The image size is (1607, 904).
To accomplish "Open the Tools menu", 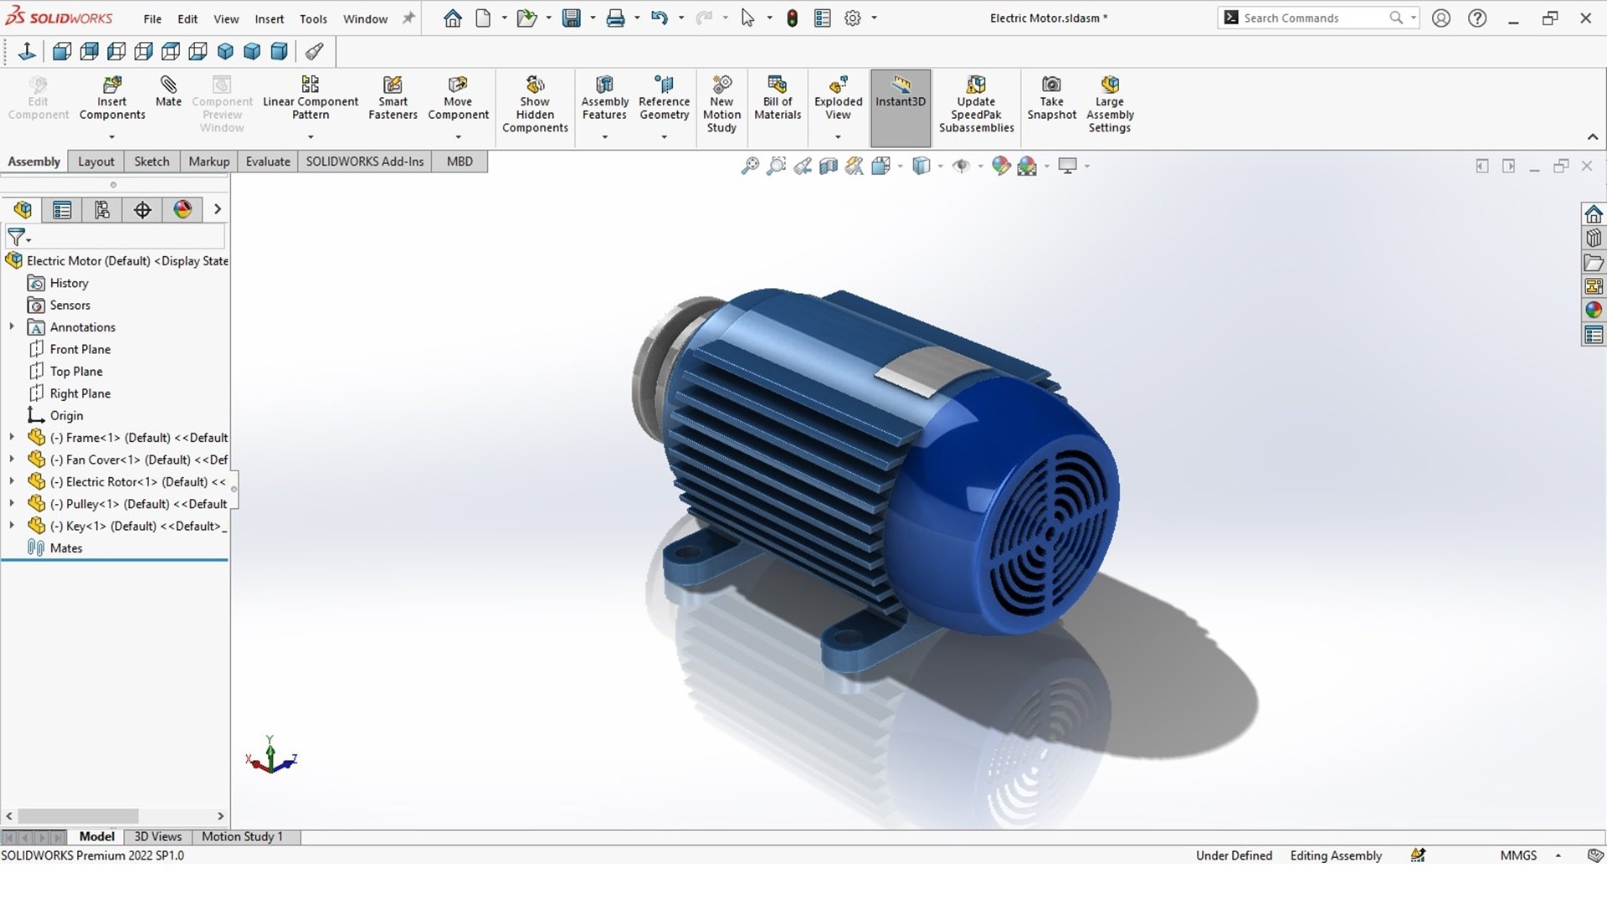I will [314, 18].
